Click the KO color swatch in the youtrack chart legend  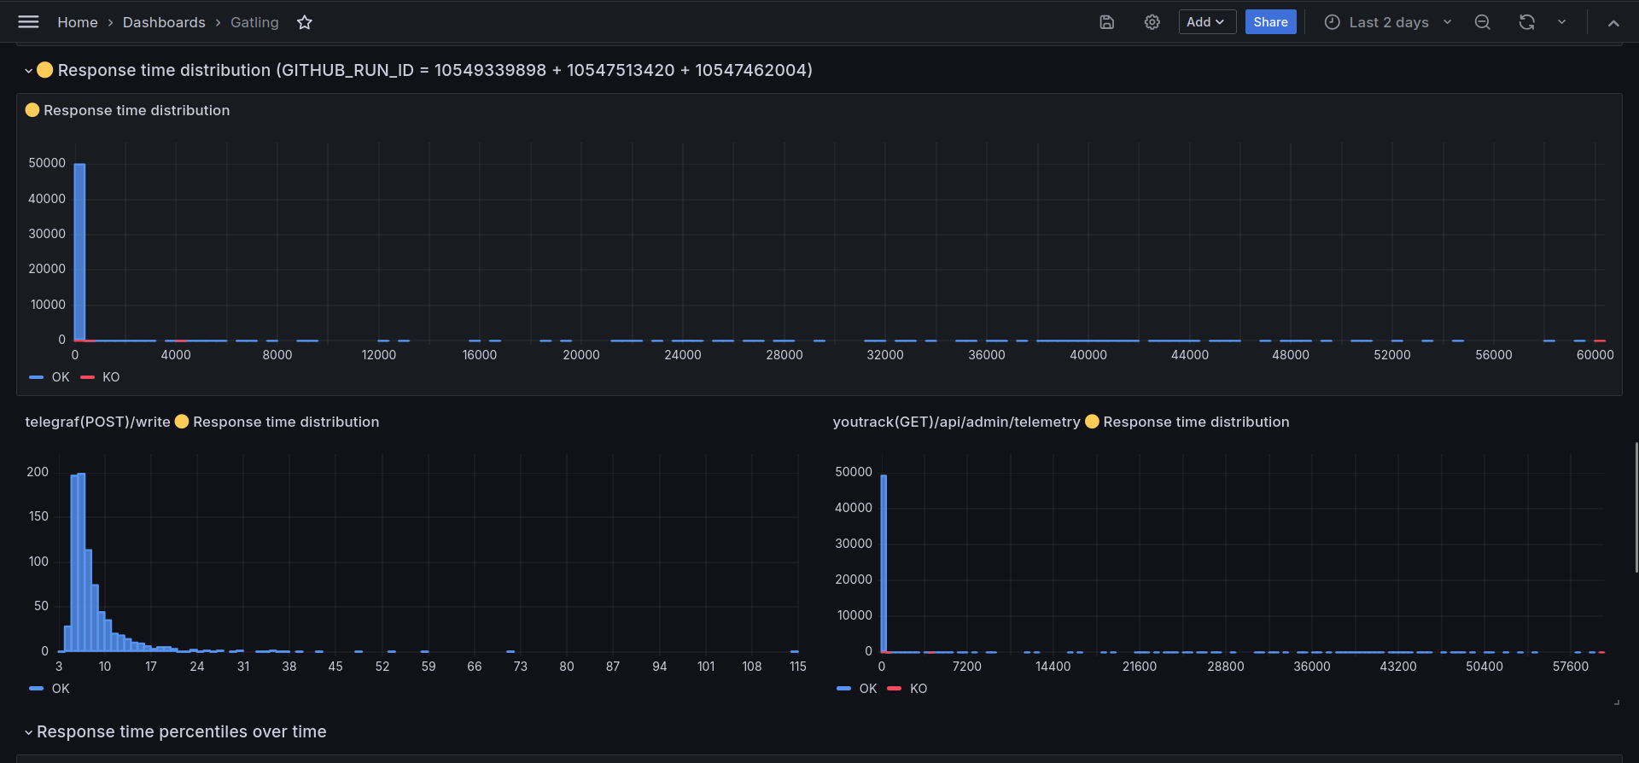895,689
